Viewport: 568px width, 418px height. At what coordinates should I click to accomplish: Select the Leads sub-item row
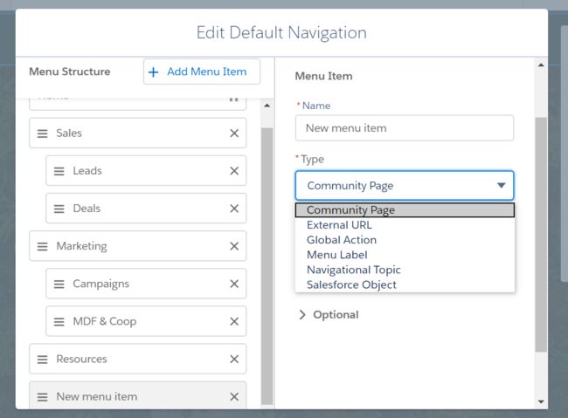coord(146,170)
